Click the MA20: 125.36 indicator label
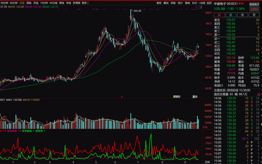 tap(33, 7)
